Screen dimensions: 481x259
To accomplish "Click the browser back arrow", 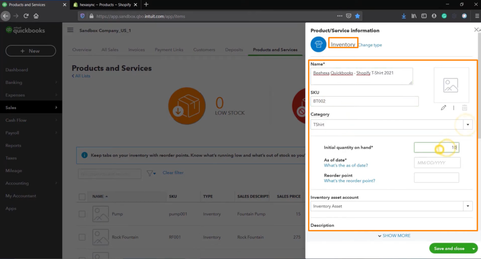I will [6, 16].
